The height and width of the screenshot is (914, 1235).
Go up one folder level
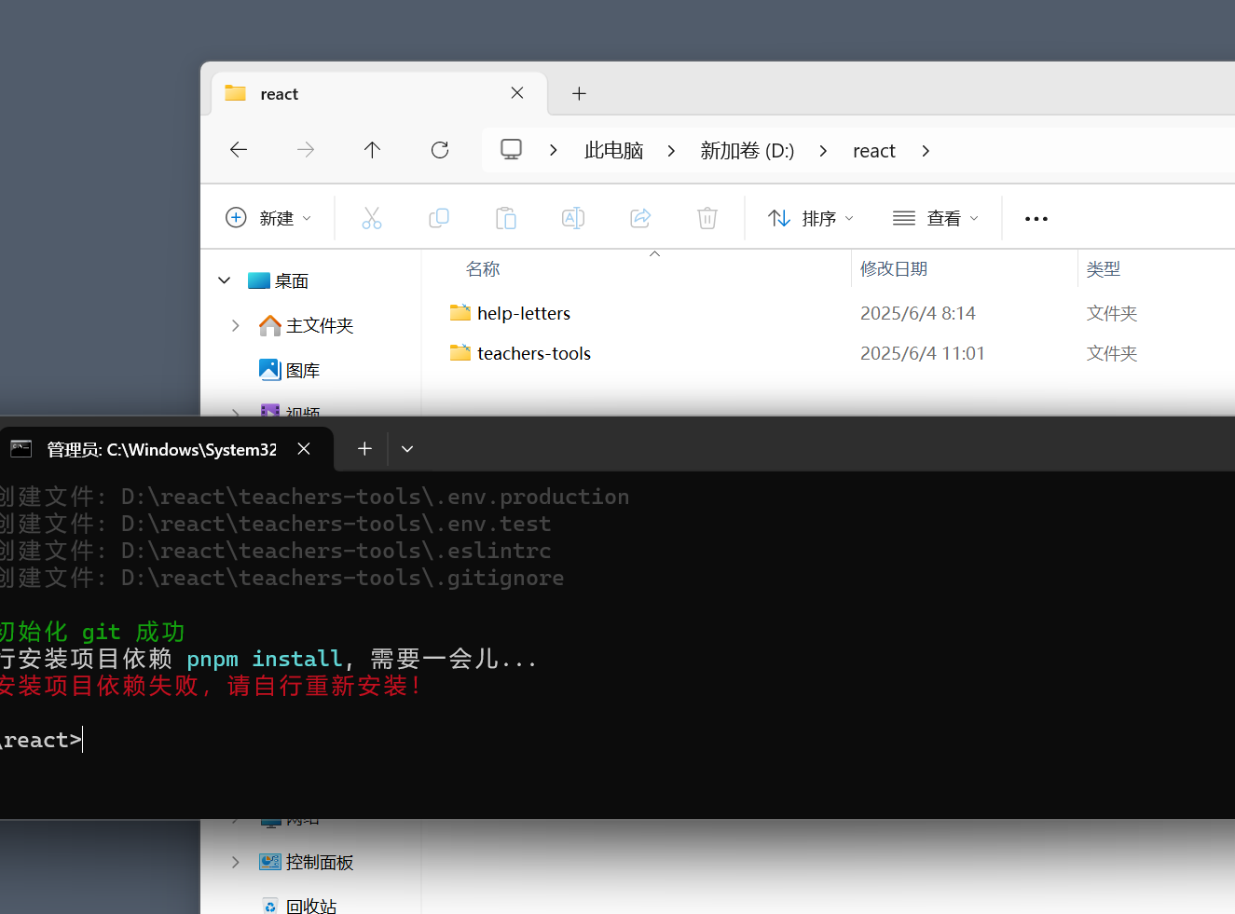(372, 150)
